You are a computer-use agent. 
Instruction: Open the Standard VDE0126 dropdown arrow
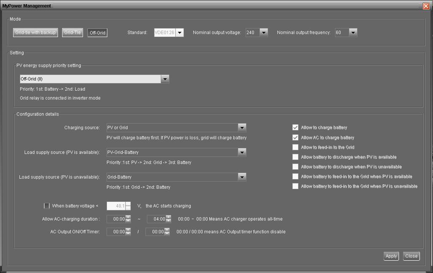[x=179, y=33]
